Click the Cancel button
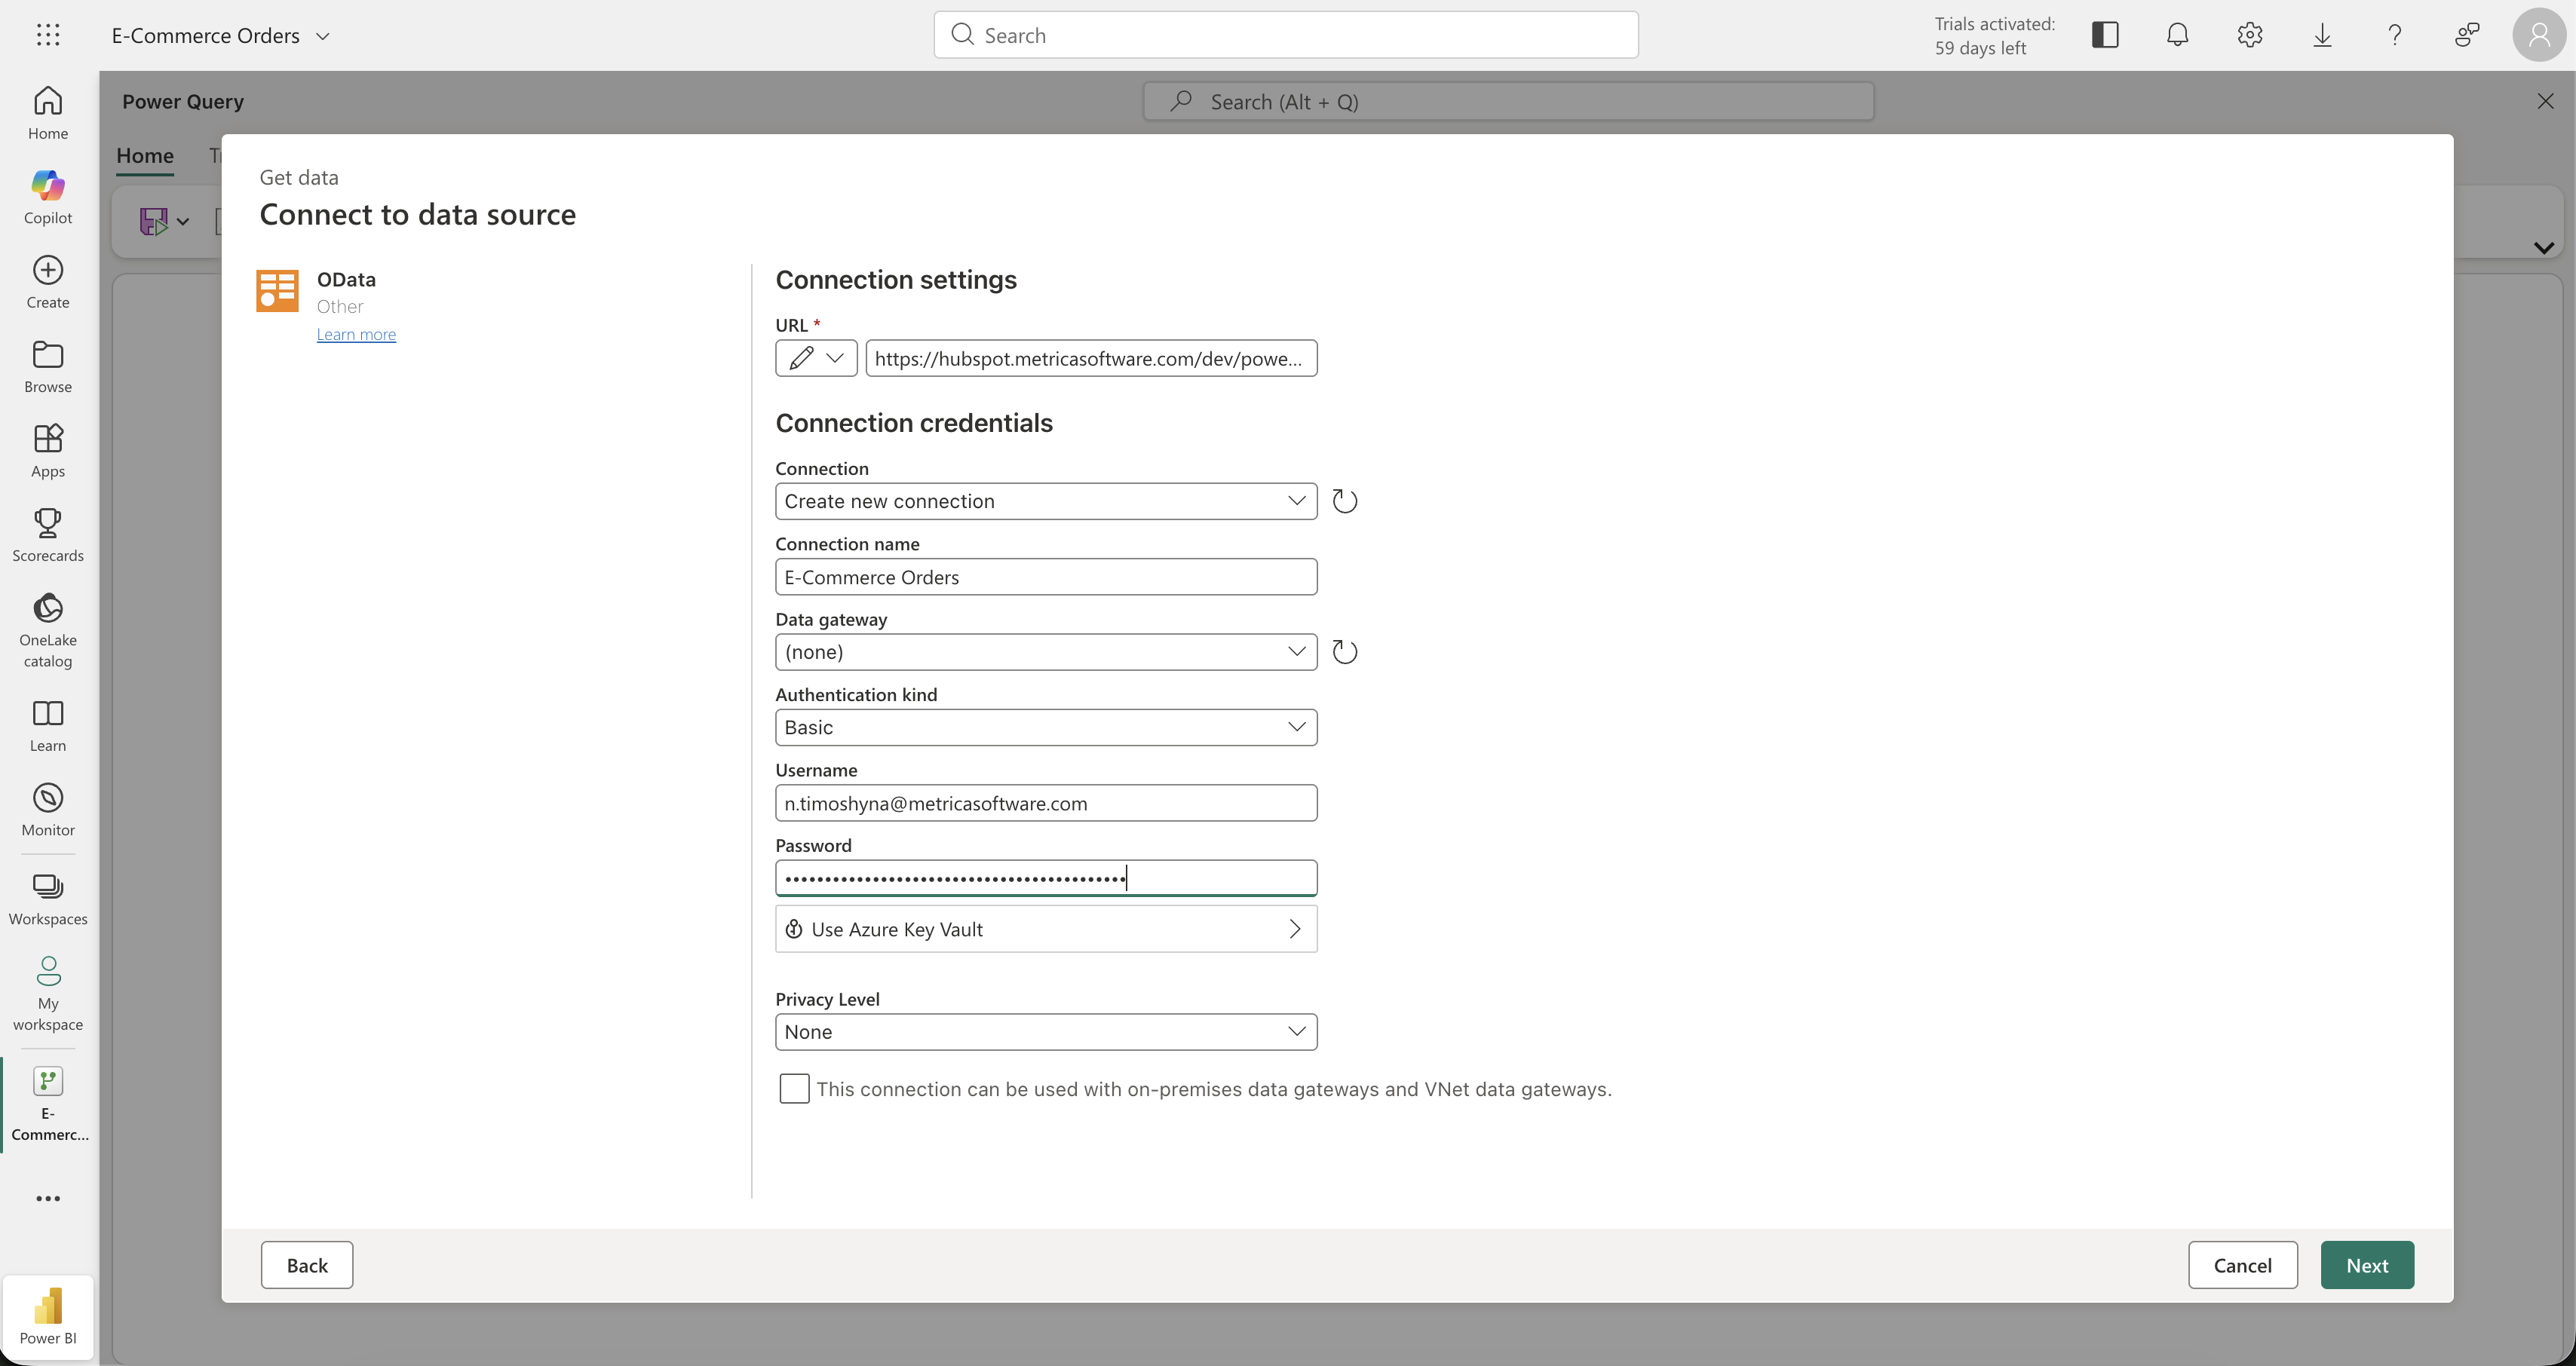The image size is (2576, 1366). (2242, 1265)
